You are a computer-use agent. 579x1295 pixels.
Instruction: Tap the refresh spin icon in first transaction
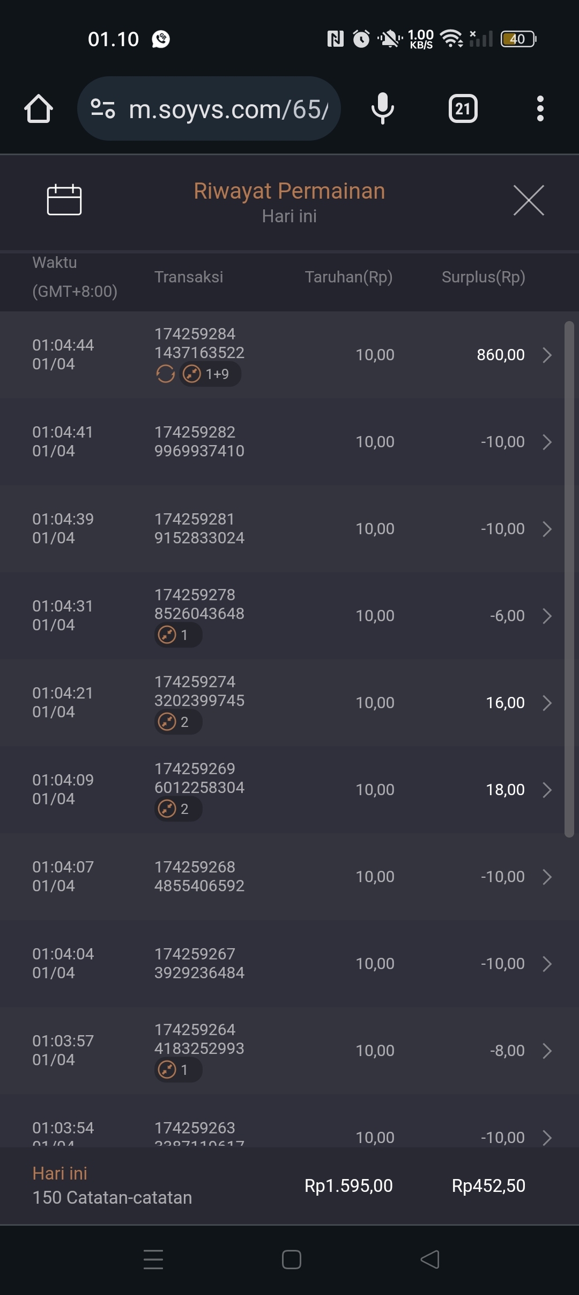pos(166,374)
